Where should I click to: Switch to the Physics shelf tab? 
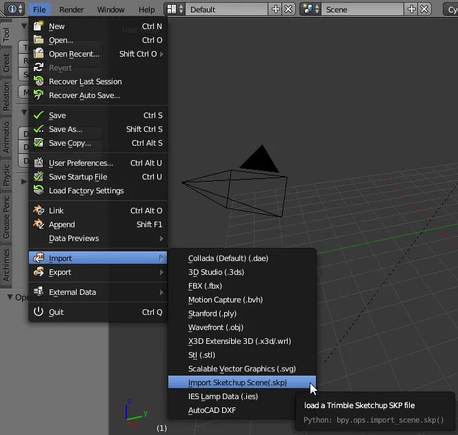[x=6, y=175]
